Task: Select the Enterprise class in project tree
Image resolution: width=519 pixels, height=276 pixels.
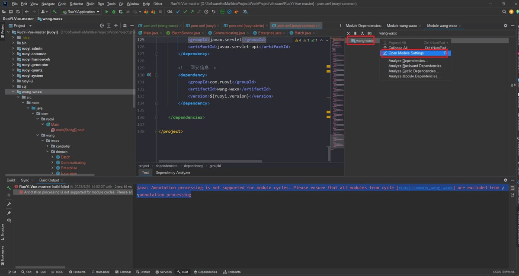Action: 69,168
